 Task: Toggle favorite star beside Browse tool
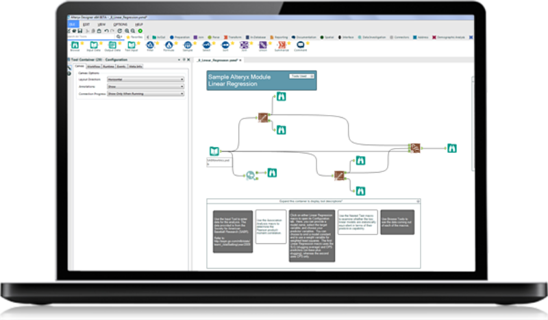tap(82, 43)
